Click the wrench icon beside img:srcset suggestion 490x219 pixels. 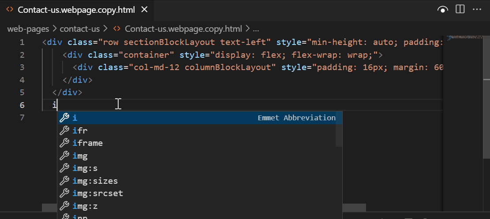pos(64,193)
